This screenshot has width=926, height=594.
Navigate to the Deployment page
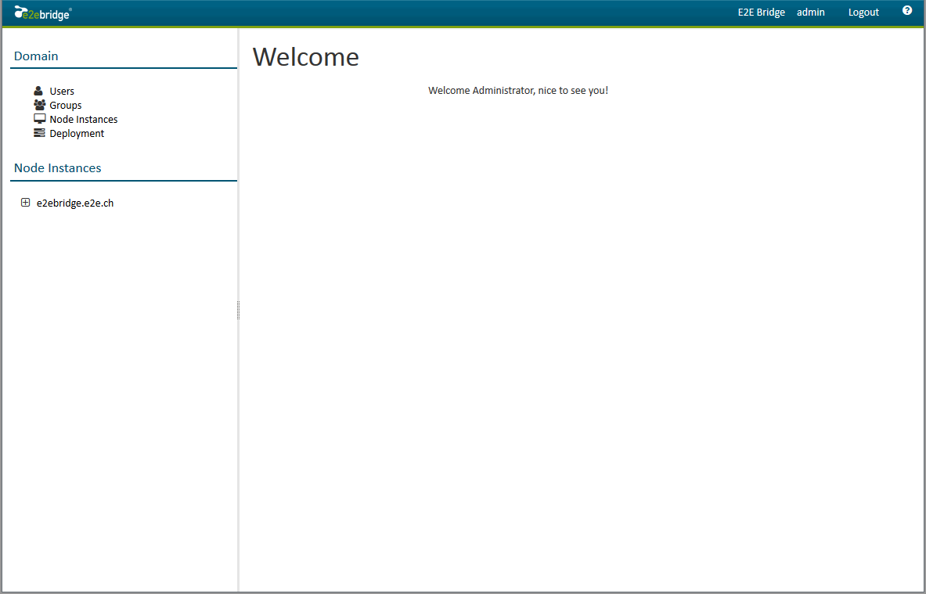[76, 133]
